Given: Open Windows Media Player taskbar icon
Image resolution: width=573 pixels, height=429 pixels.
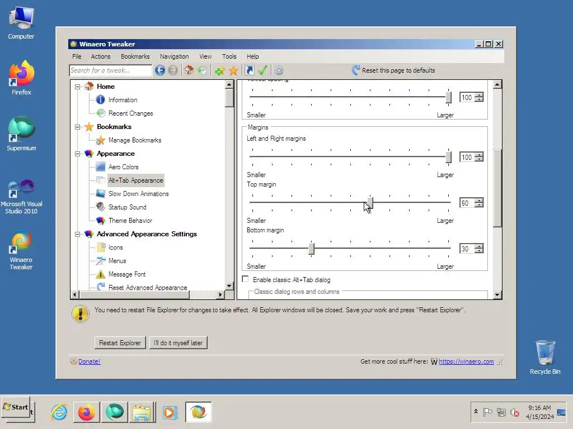Looking at the screenshot, I should pos(170,412).
